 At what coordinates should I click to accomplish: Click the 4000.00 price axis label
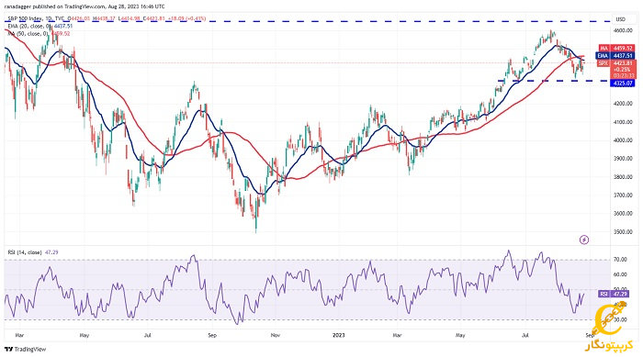pyautogui.click(x=622, y=140)
